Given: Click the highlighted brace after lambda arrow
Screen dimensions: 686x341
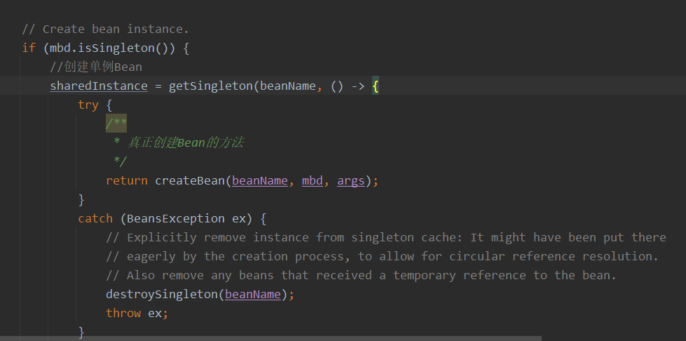Looking at the screenshot, I should click(x=376, y=86).
